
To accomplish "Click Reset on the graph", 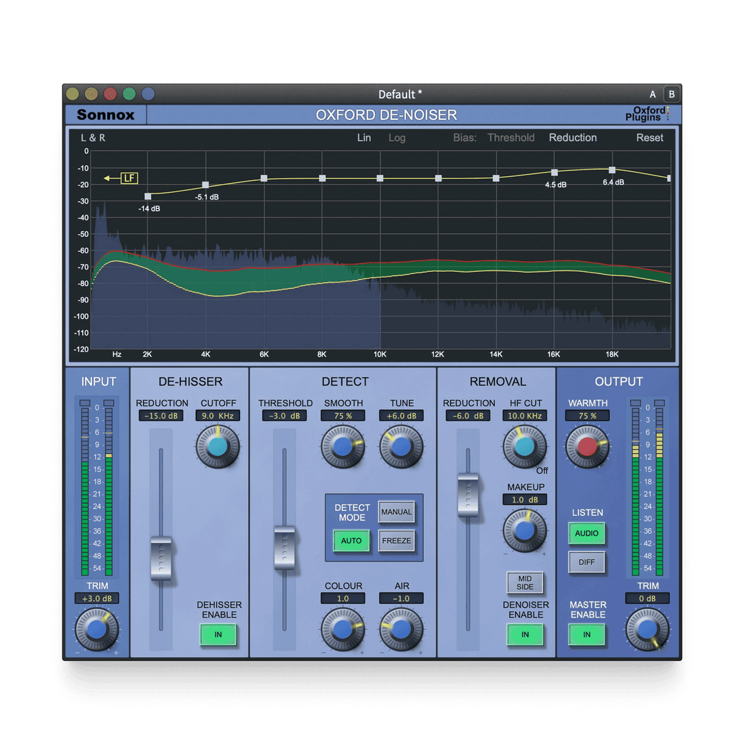I will (x=650, y=138).
